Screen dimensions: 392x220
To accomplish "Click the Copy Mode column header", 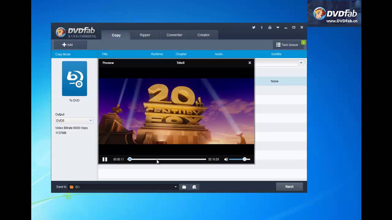I will (63, 54).
